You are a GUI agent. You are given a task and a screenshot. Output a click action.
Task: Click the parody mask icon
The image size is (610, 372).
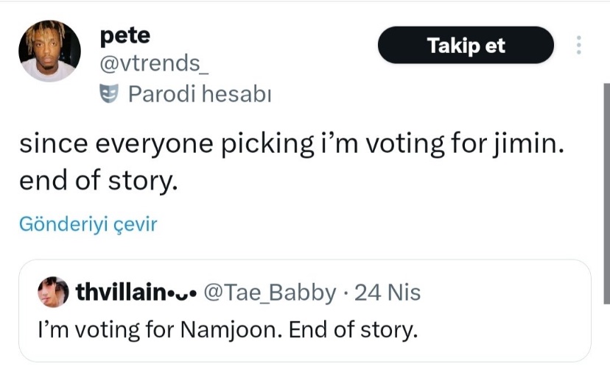pyautogui.click(x=109, y=94)
